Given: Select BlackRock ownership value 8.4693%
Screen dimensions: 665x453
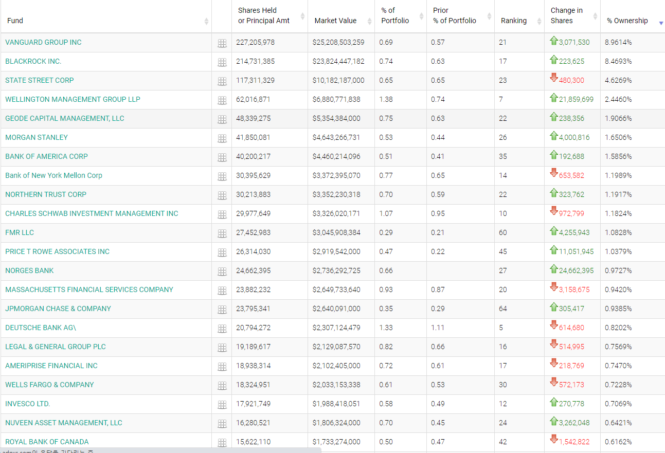Looking at the screenshot, I should coord(618,61).
